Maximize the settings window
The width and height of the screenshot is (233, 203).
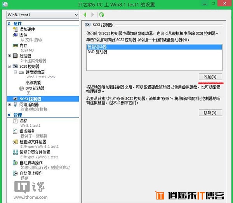coord(213,3)
